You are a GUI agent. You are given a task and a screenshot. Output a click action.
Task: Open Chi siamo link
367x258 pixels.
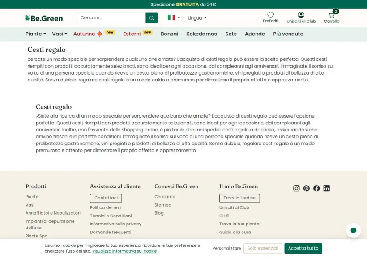coord(165,197)
